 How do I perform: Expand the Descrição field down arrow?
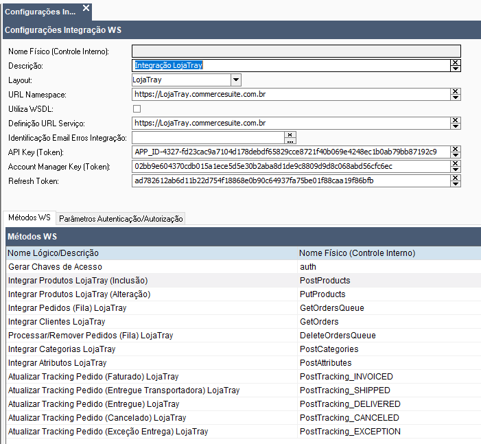455,69
